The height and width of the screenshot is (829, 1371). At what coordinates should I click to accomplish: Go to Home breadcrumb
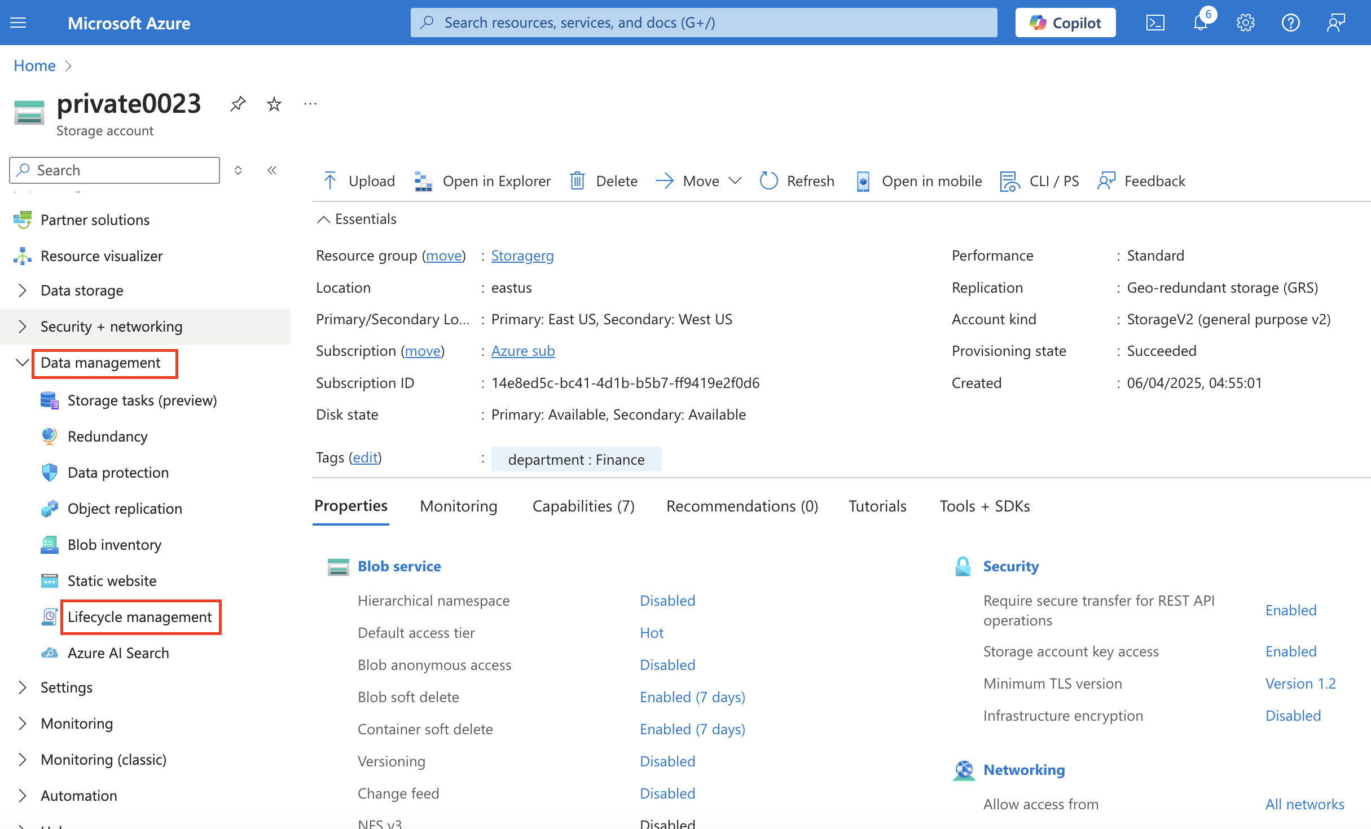point(34,65)
